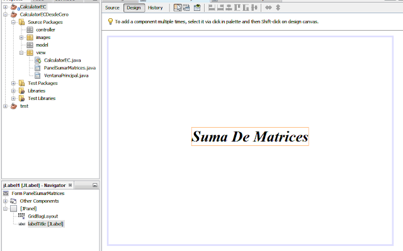This screenshot has width=403, height=251.
Task: Switch to Source view
Action: coord(112,8)
